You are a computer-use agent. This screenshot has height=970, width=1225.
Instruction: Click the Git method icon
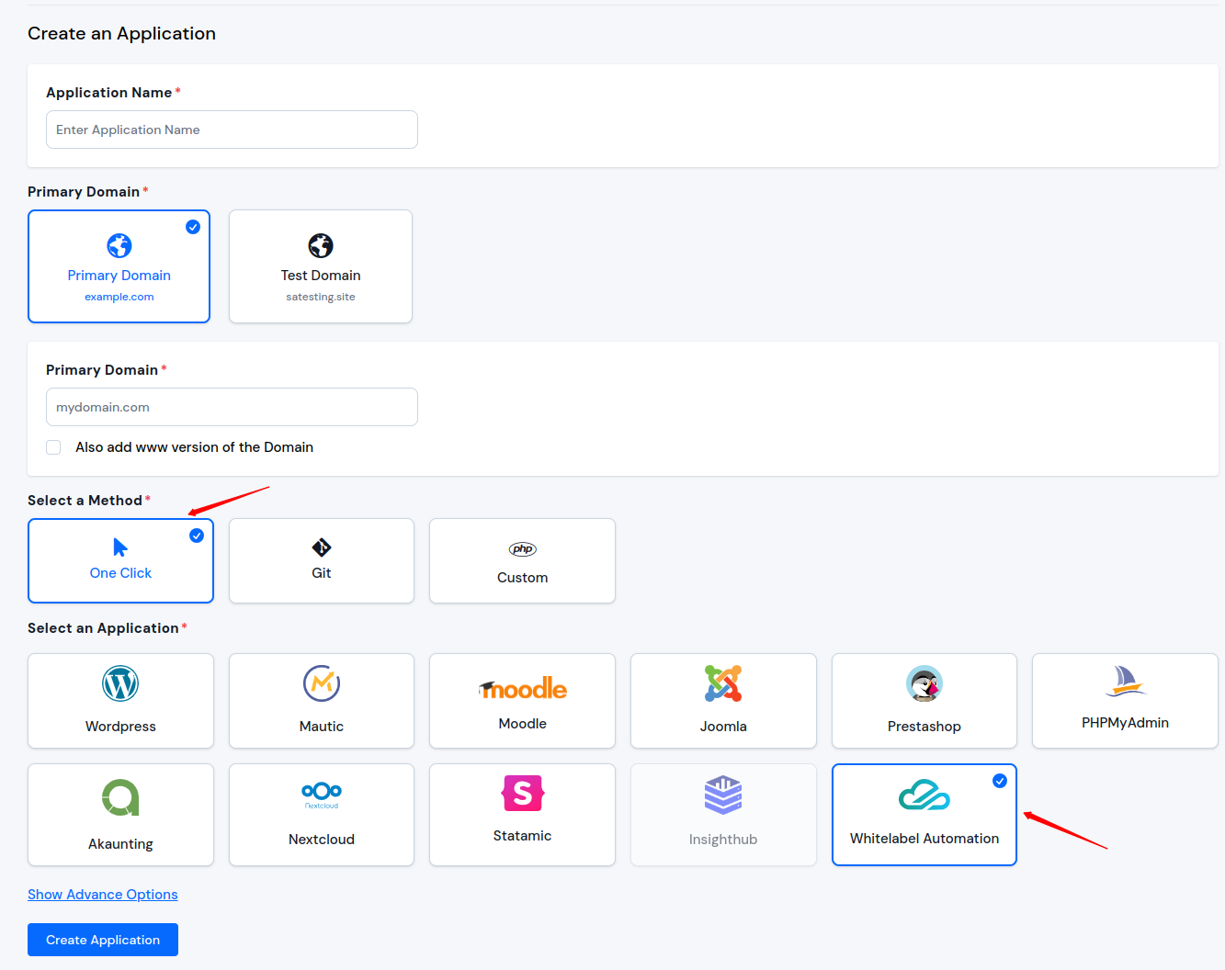pyautogui.click(x=322, y=548)
